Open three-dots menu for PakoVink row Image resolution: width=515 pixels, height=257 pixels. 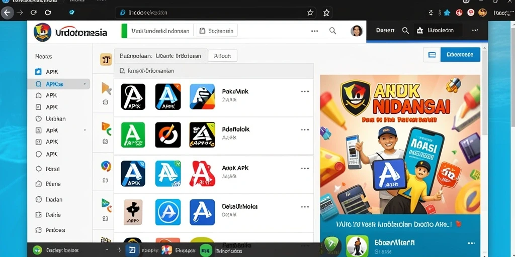305,91
